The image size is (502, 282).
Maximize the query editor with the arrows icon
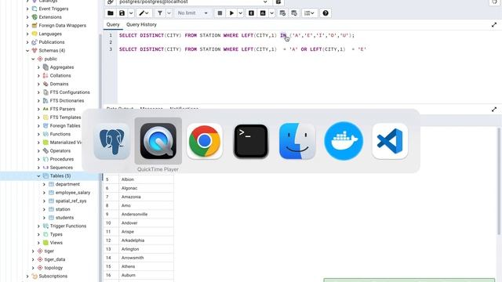point(494,24)
